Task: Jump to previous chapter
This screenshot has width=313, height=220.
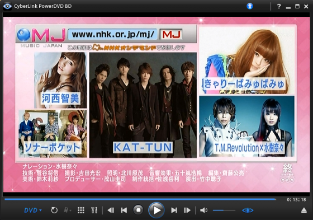Action: coord(124,210)
